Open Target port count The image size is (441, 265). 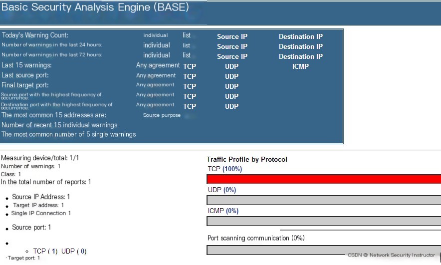pyautogui.click(x=23, y=258)
